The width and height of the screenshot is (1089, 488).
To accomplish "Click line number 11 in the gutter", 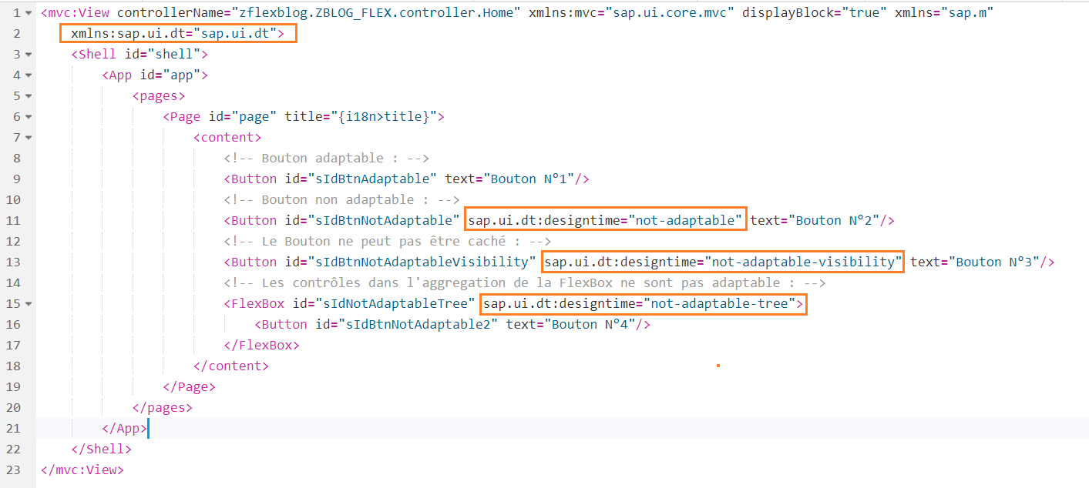I will click(x=15, y=221).
